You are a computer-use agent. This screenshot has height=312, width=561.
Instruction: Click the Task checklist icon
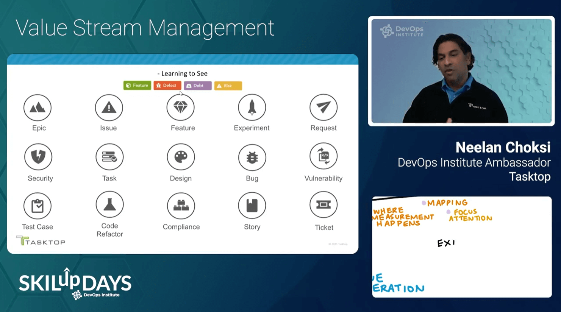[x=109, y=157]
